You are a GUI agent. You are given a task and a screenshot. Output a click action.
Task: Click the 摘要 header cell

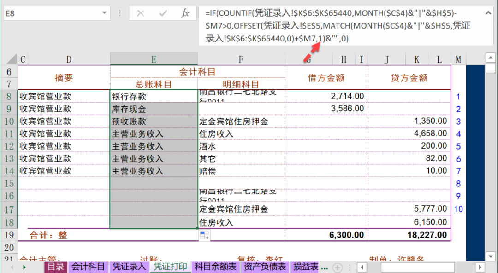pyautogui.click(x=64, y=78)
